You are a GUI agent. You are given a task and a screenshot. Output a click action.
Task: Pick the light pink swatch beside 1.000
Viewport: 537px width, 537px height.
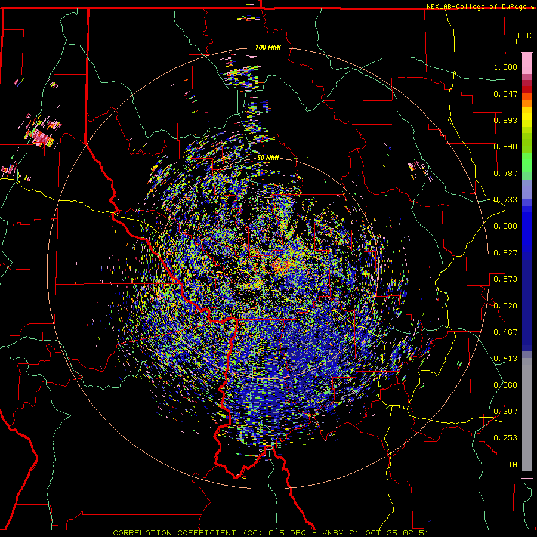(x=527, y=64)
